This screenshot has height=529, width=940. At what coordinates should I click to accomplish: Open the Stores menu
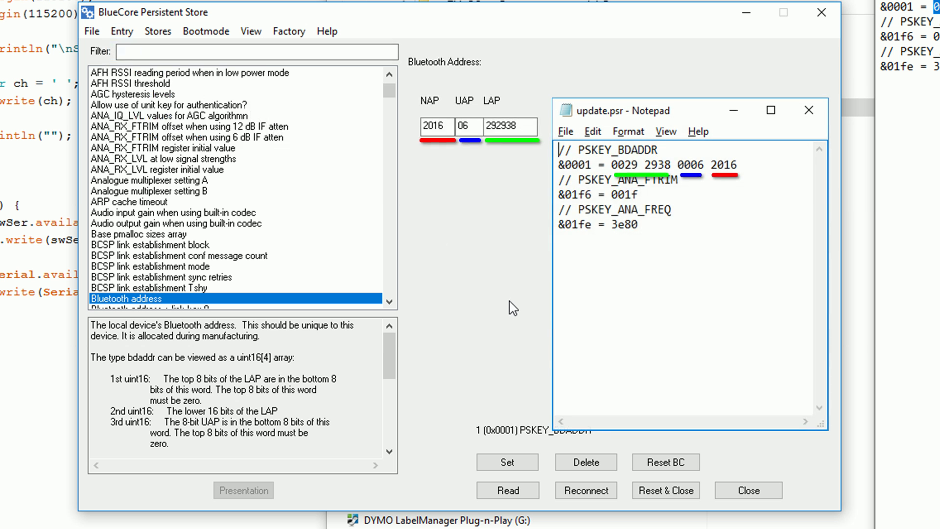coord(158,31)
